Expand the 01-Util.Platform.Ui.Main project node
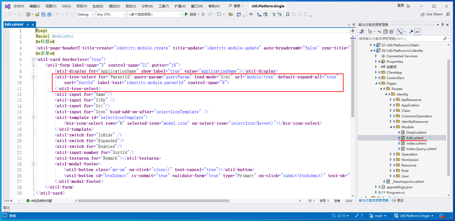The width and height of the screenshot is (455, 221). [x=371, y=45]
